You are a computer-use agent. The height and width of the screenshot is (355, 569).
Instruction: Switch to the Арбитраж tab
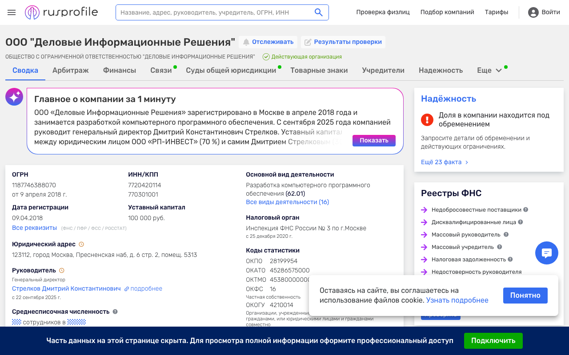71,70
